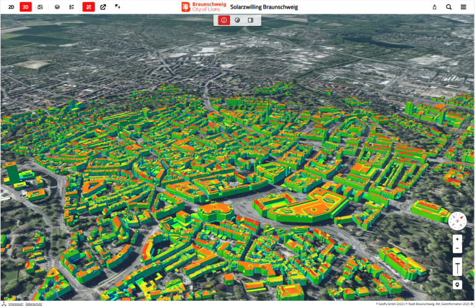Click the Stadt Braunschweig Geoinformation attribution

click(x=438, y=304)
